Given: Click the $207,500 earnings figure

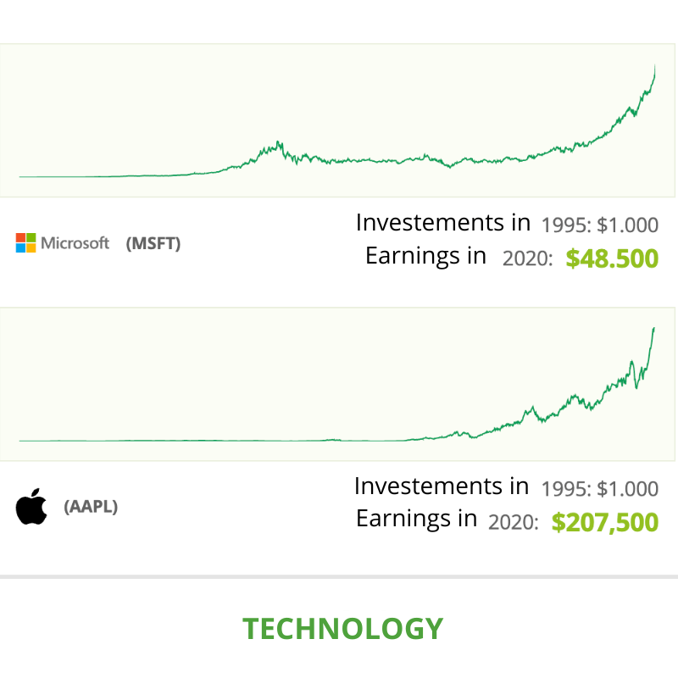Looking at the screenshot, I should pos(605,522).
